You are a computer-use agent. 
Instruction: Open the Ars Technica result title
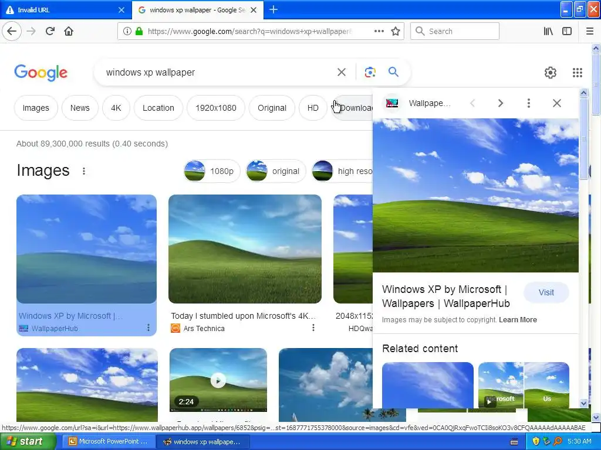click(243, 316)
